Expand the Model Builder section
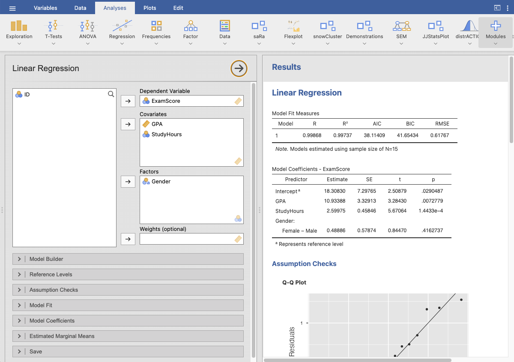514x362 pixels. (128, 259)
